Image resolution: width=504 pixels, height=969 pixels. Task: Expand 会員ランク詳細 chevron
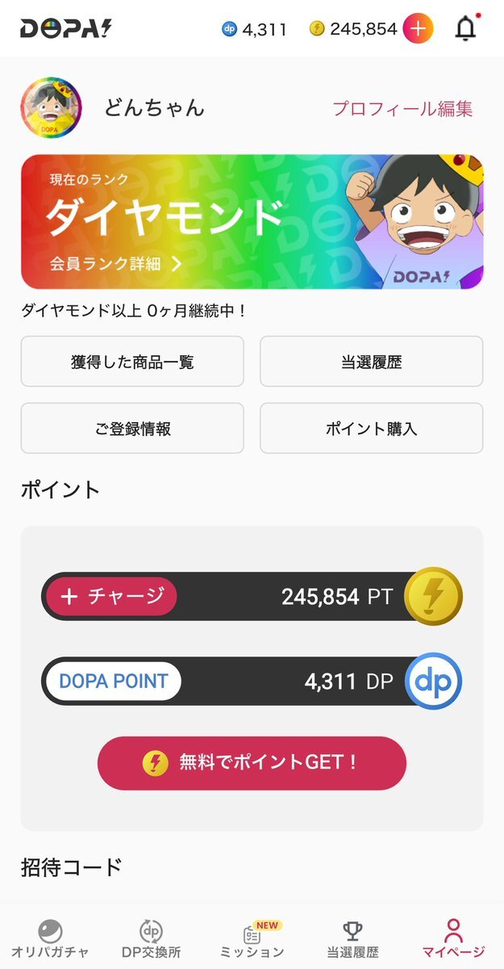(x=176, y=263)
